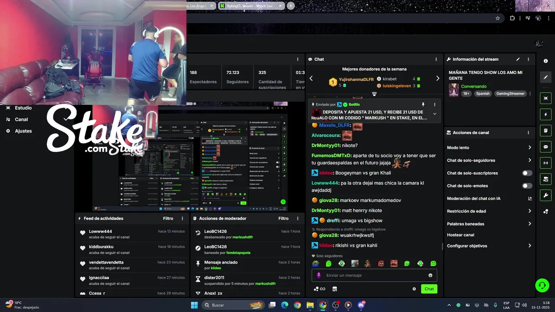Click the green Chat send button
Screen dimensions: 555x312
point(429,289)
